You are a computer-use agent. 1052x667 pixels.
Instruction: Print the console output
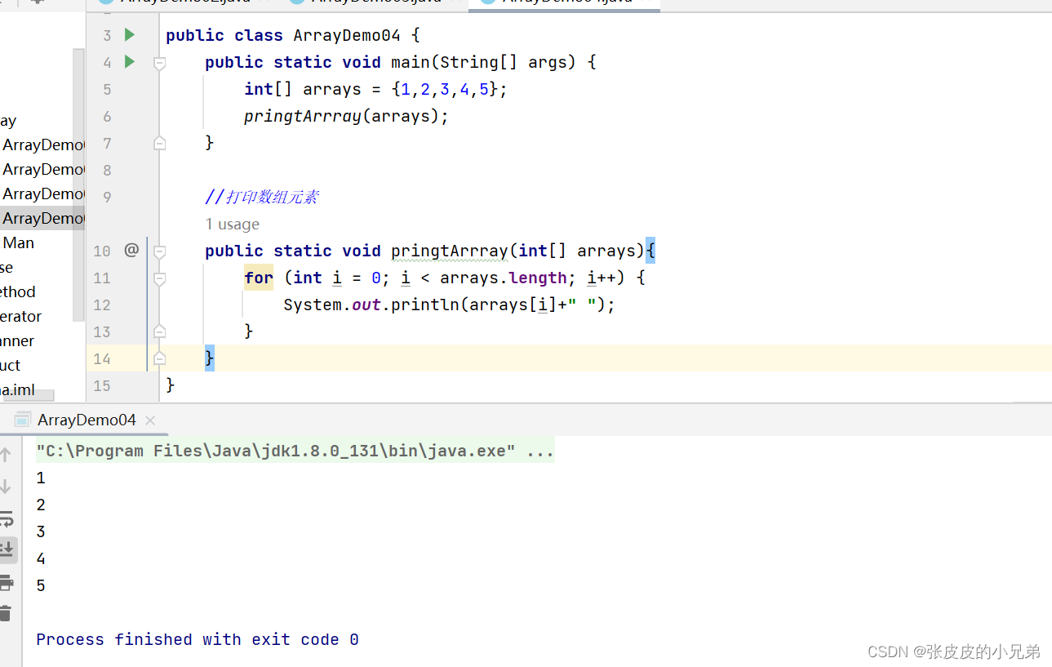(x=6, y=582)
